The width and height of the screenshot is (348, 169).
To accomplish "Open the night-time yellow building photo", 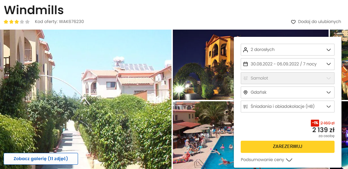I will [203, 65].
